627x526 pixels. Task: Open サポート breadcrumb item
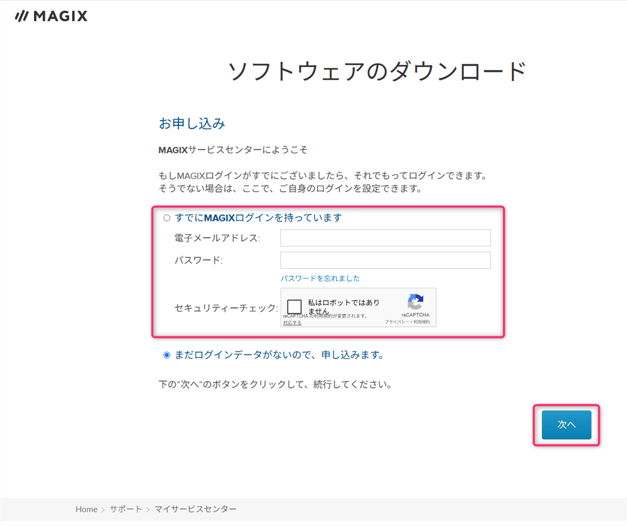coord(125,509)
